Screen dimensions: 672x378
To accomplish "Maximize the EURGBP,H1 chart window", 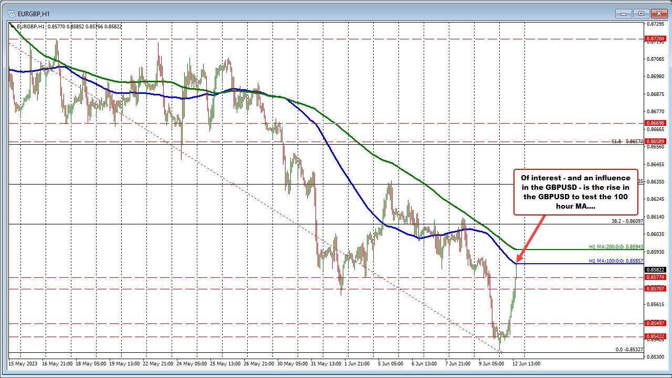I will pyautogui.click(x=640, y=14).
